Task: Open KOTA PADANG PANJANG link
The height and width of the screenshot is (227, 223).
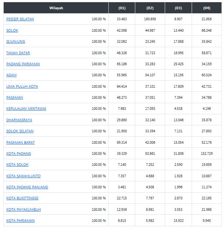Action: coord(27,187)
